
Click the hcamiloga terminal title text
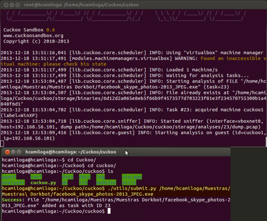(x=71, y=152)
